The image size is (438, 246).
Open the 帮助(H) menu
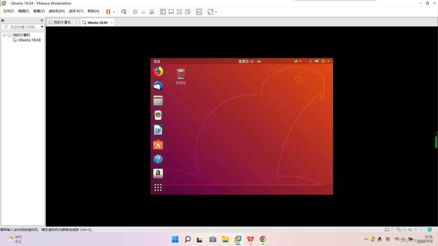[93, 11]
